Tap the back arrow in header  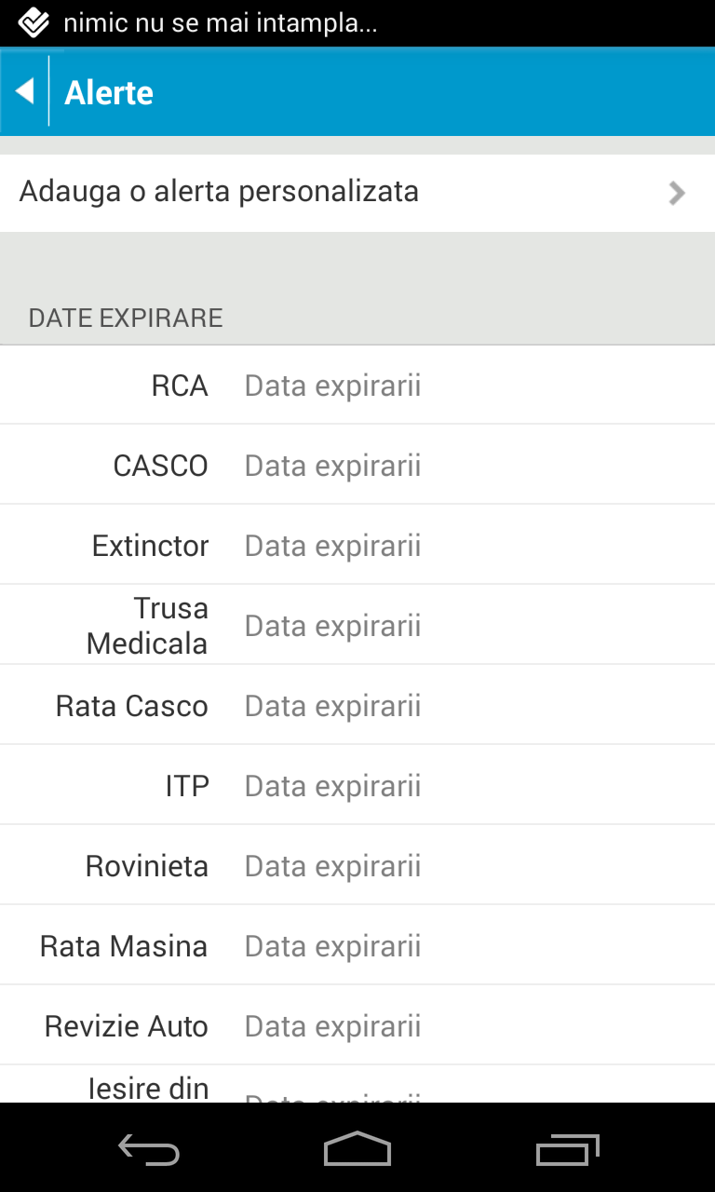(25, 91)
